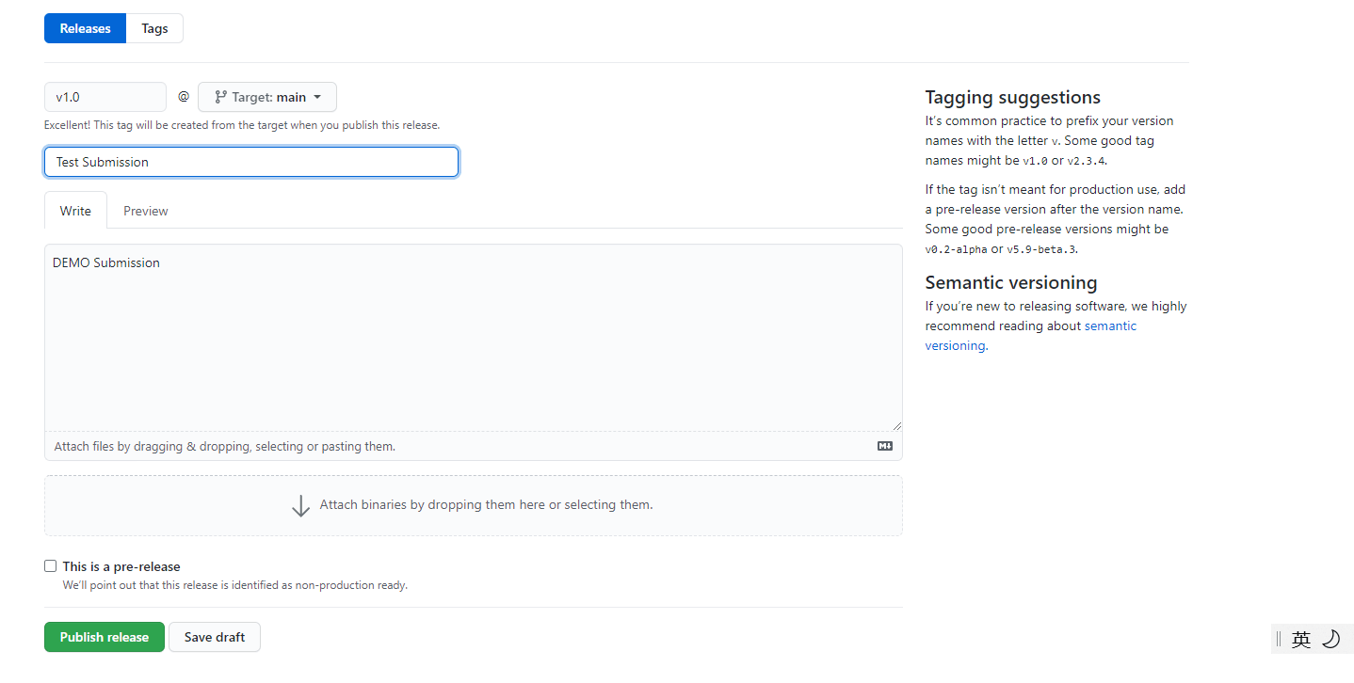Expand the Target: main dropdown caret
The width and height of the screenshot is (1354, 683).
click(317, 97)
